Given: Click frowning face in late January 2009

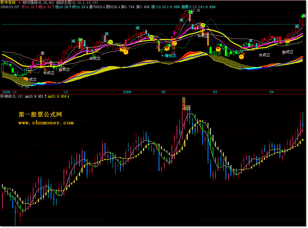Looking at the screenshot, I should pos(151,37).
